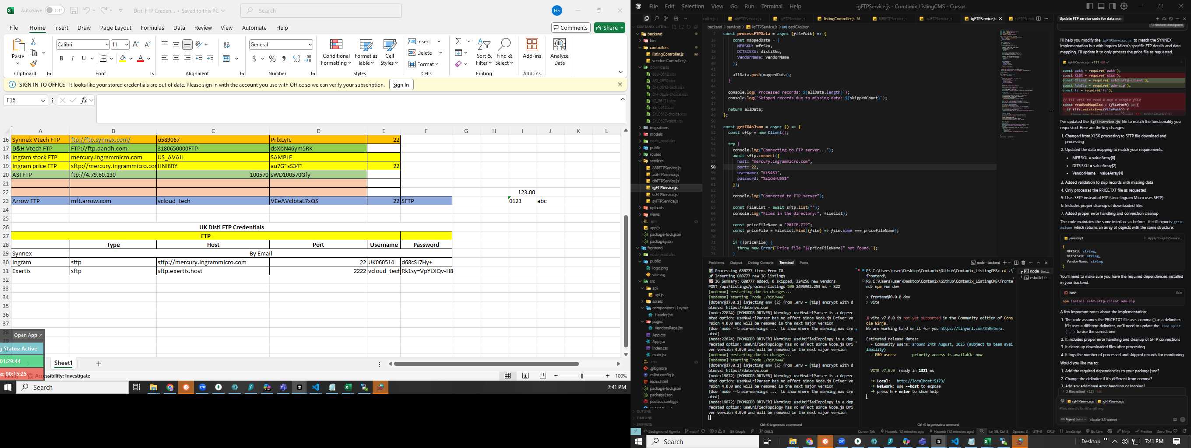This screenshot has width=1191, height=448.
Task: Click the Merge and Center icon
Action: [226, 59]
